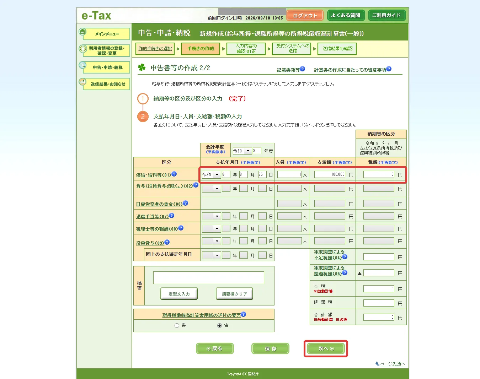Click the 延滞税 amount field
Image resolution: width=480 pixels, height=379 pixels.
379,303
